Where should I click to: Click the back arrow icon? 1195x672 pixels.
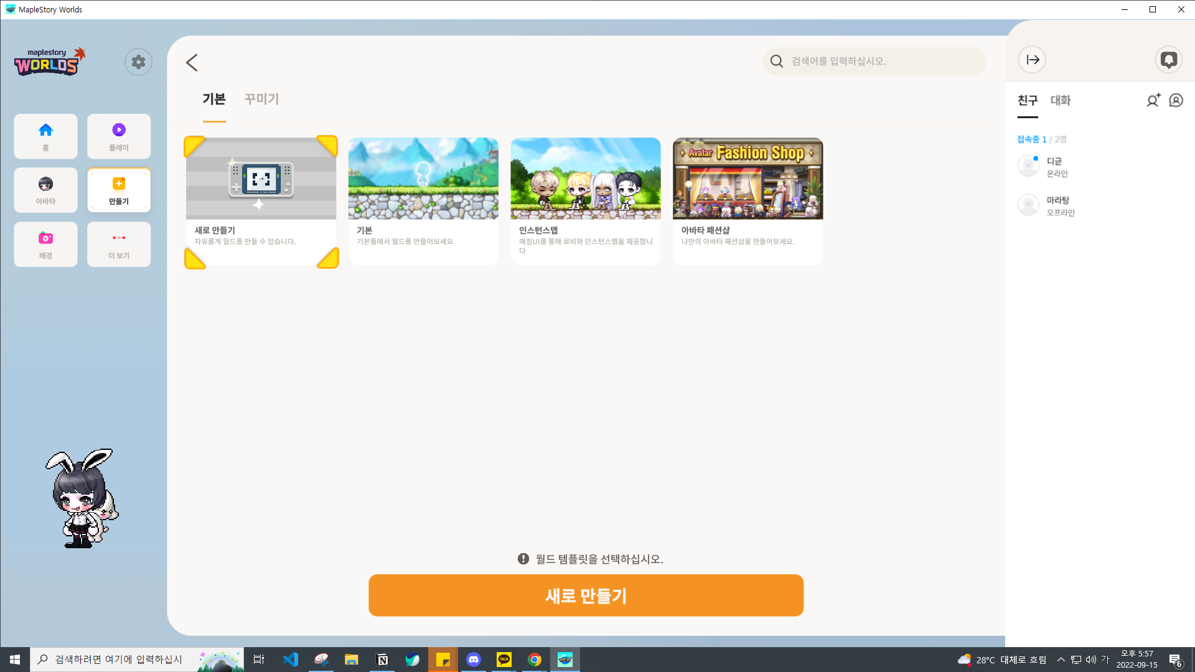(192, 62)
